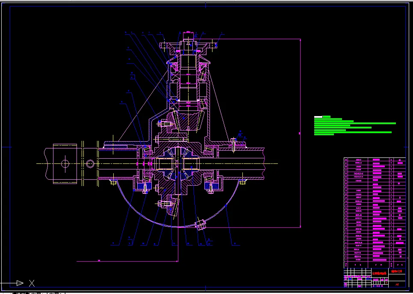Select the green technical notes text block
This screenshot has width=413, height=294.
(355, 126)
